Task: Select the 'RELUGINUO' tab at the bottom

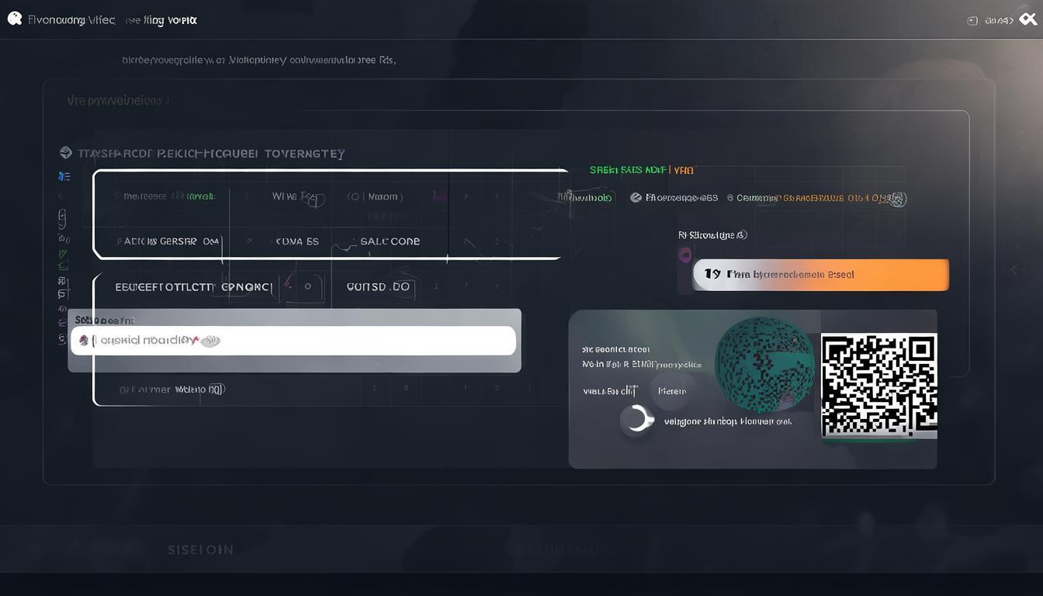Action: click(x=563, y=549)
